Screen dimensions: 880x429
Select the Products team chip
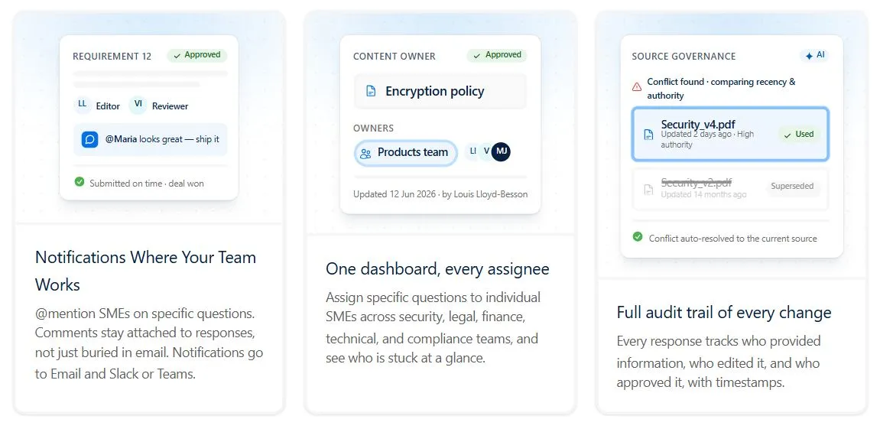[406, 152]
